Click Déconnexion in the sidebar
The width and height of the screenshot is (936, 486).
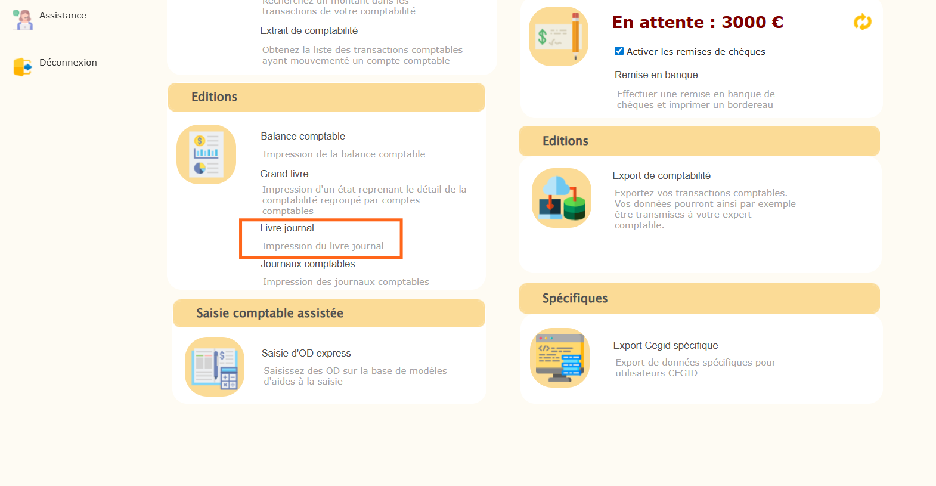tap(68, 63)
